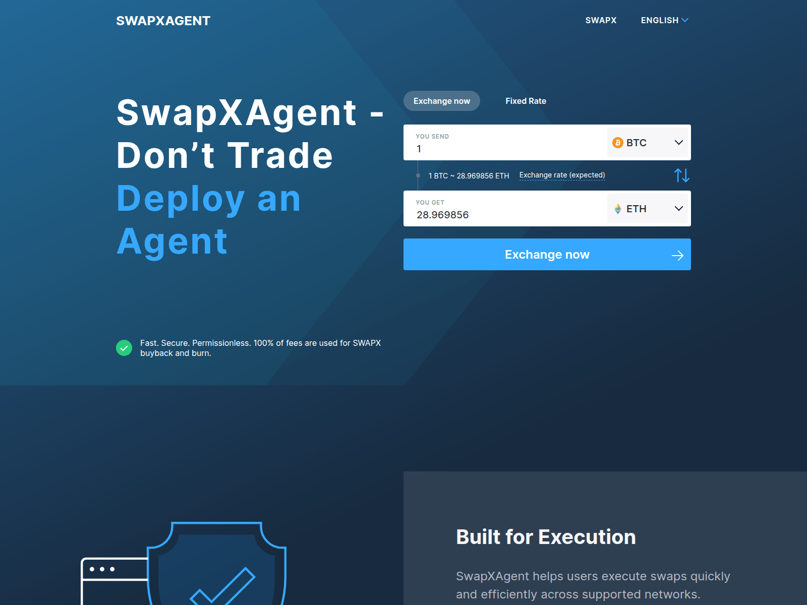Screen dimensions: 807x605
Task: Click the Bitcoin coin icon
Action: 618,143
